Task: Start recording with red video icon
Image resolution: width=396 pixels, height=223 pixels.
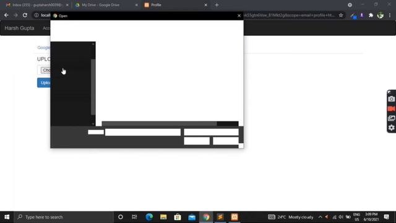Action: [391, 109]
